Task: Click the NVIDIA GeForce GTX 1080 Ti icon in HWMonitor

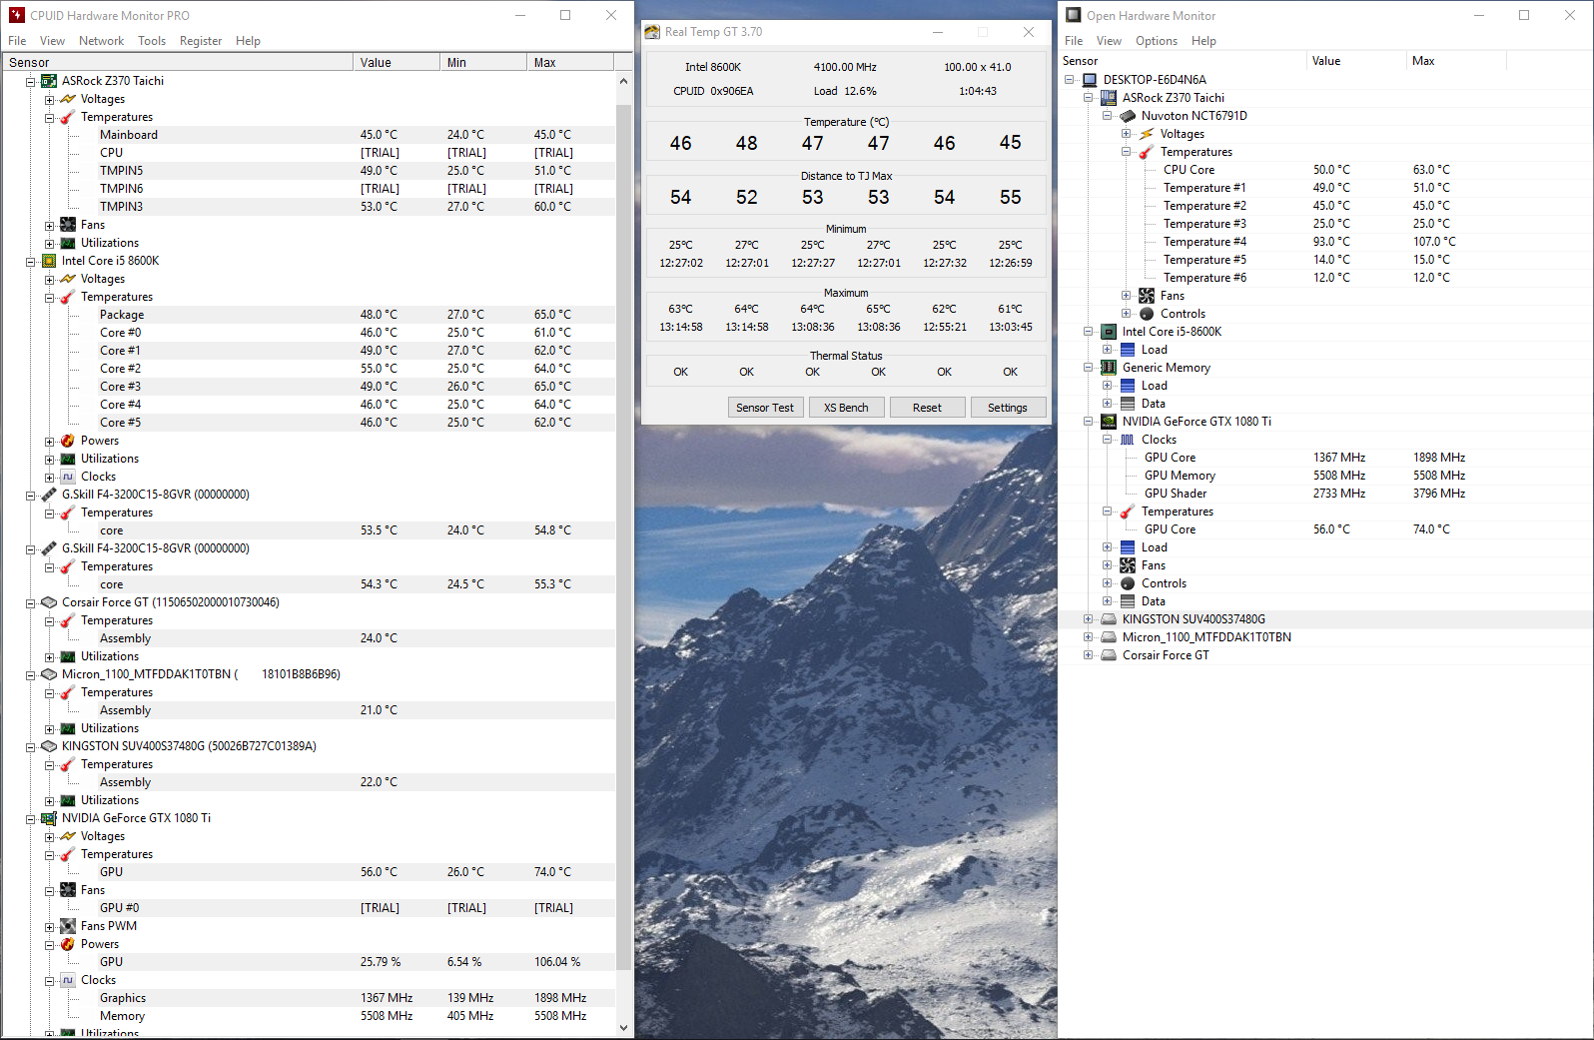Action: coord(49,818)
